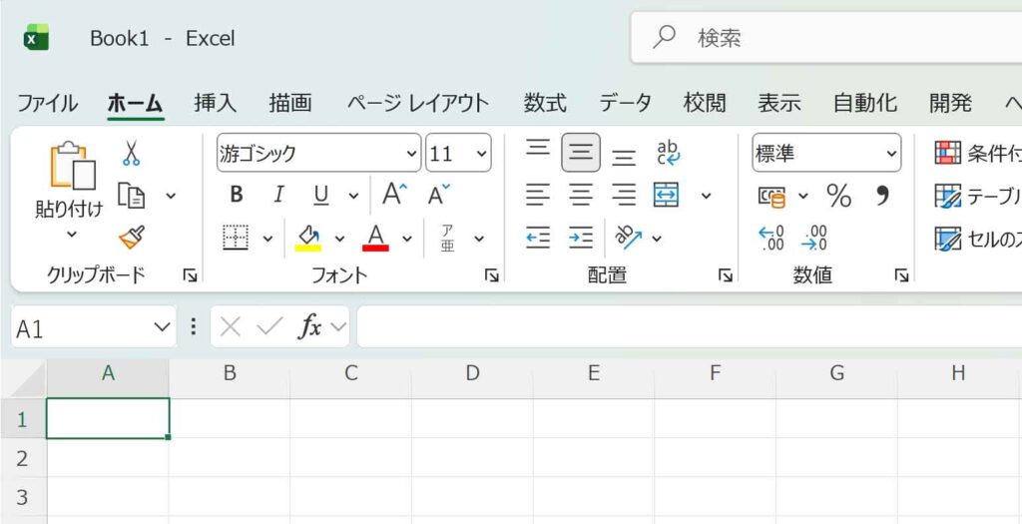
Task: Toggle Bold formatting
Action: (x=237, y=195)
